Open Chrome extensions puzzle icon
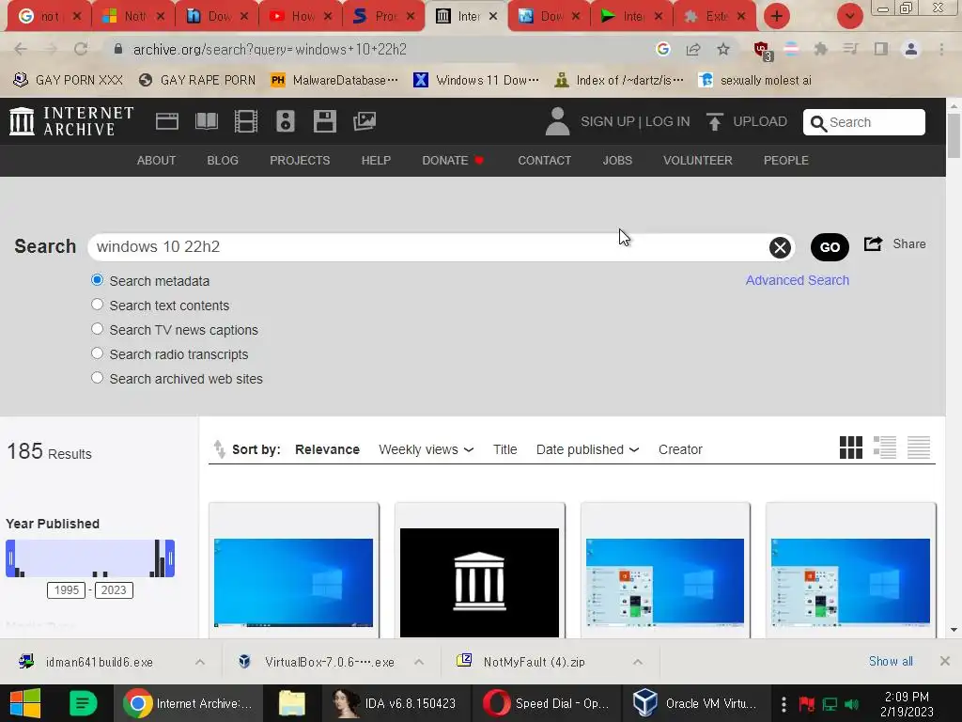The height and width of the screenshot is (722, 962). (x=820, y=49)
